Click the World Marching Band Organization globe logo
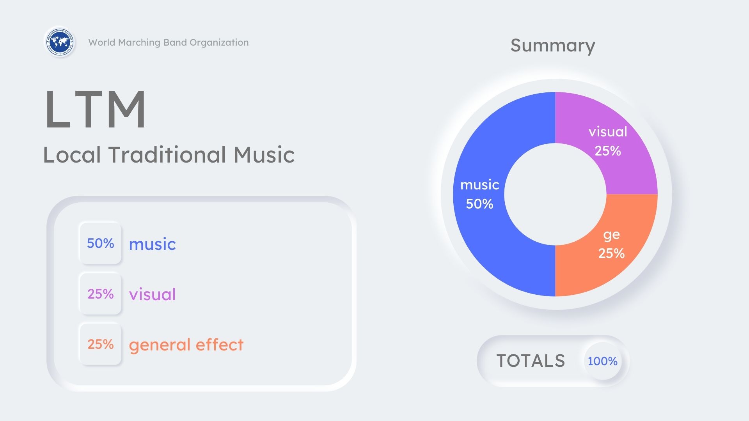The width and height of the screenshot is (749, 421). click(60, 42)
